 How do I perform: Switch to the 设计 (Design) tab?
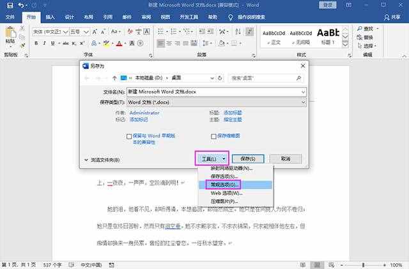click(x=69, y=17)
